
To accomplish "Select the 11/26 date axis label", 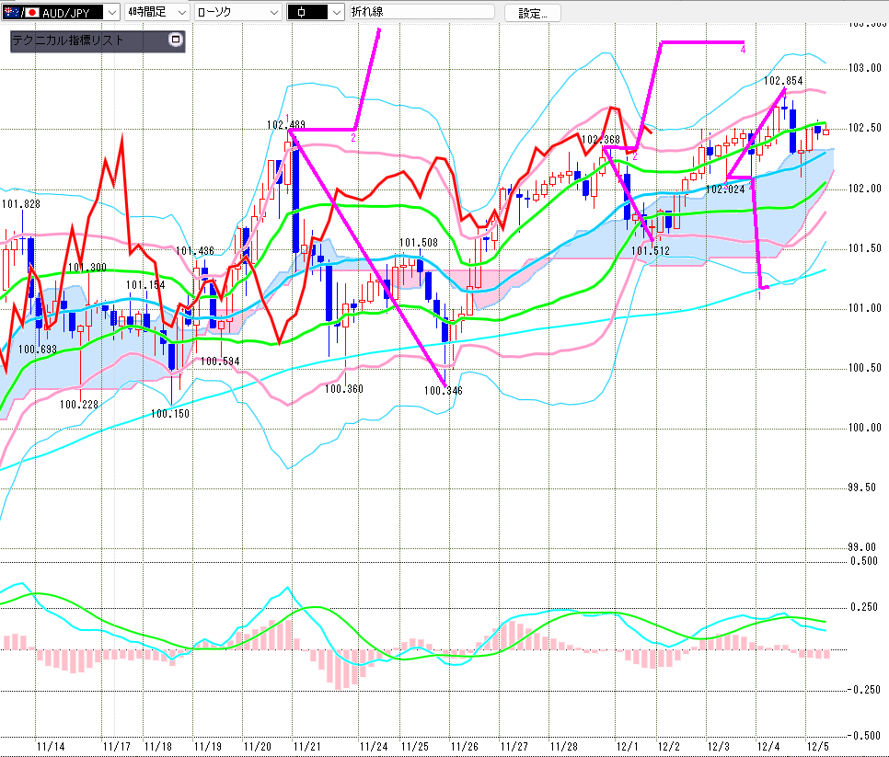I will [464, 747].
